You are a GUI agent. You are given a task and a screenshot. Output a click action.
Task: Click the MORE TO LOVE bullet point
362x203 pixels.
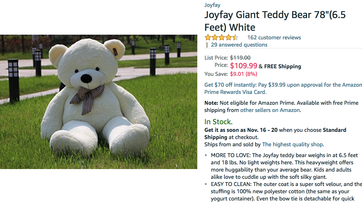point(284,166)
